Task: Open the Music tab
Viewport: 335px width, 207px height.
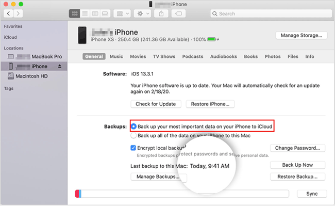Action: click(x=116, y=56)
